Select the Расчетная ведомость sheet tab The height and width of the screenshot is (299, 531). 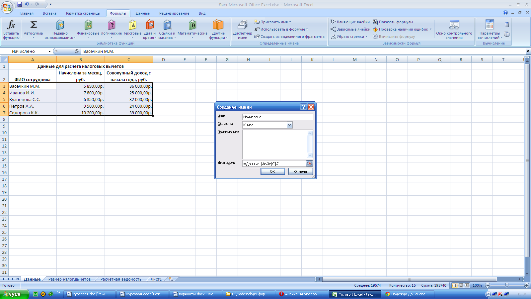pos(121,279)
